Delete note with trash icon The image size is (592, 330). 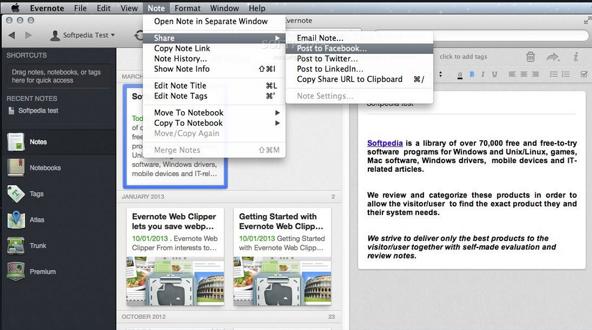530,57
